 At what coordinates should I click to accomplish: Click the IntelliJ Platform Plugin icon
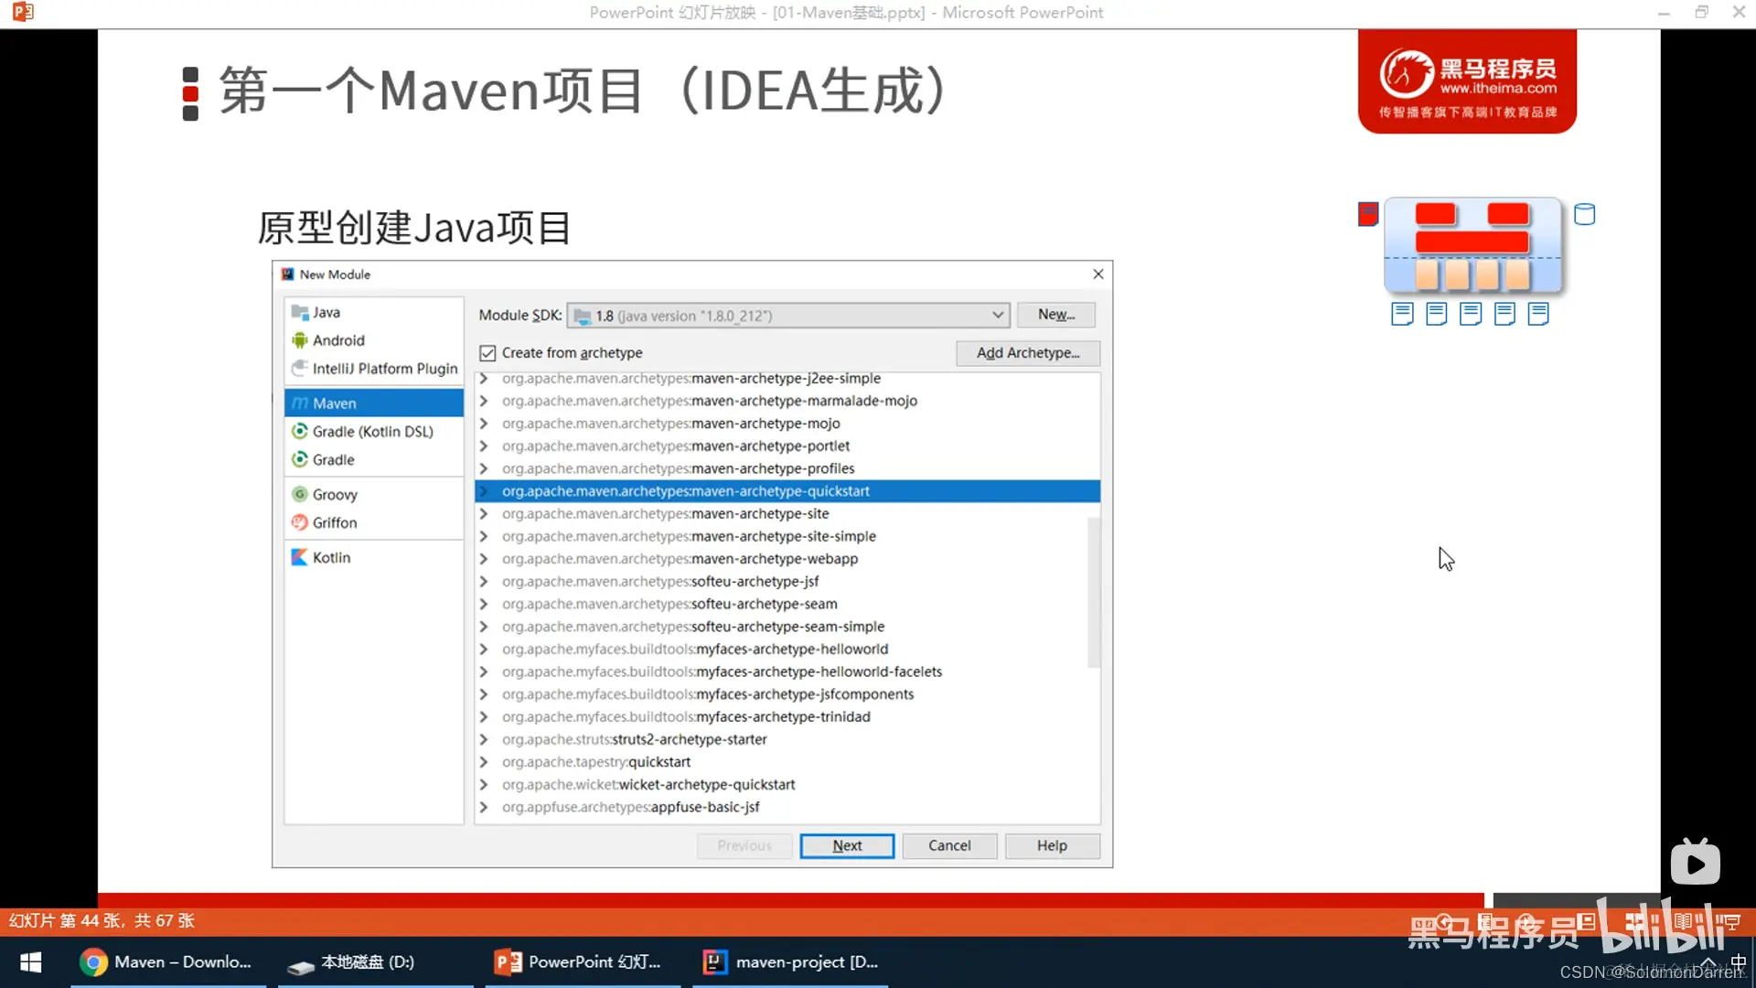299,368
